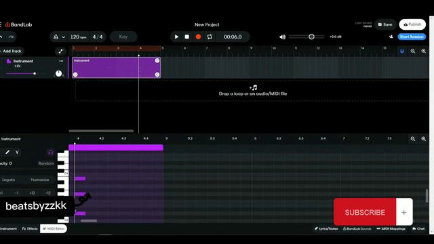This screenshot has height=244, width=434.
Task: Click the invite collaborator icon
Action: coord(391,37)
